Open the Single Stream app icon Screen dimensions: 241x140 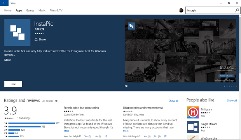(x=193, y=127)
